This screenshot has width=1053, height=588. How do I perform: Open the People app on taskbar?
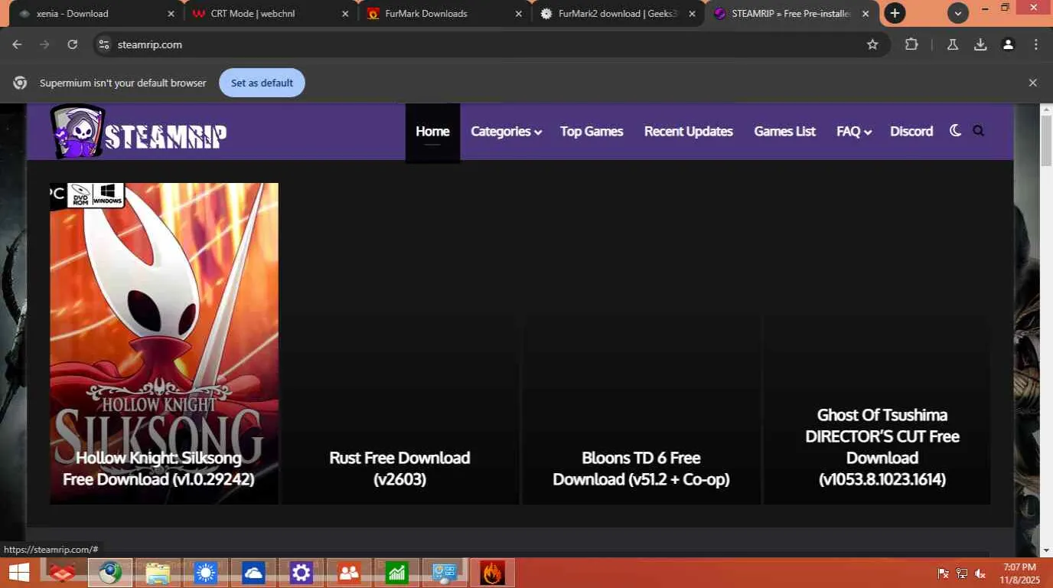coord(349,573)
